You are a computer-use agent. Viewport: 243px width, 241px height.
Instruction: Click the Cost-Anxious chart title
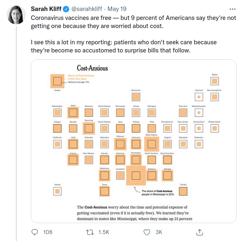[x=92, y=68]
